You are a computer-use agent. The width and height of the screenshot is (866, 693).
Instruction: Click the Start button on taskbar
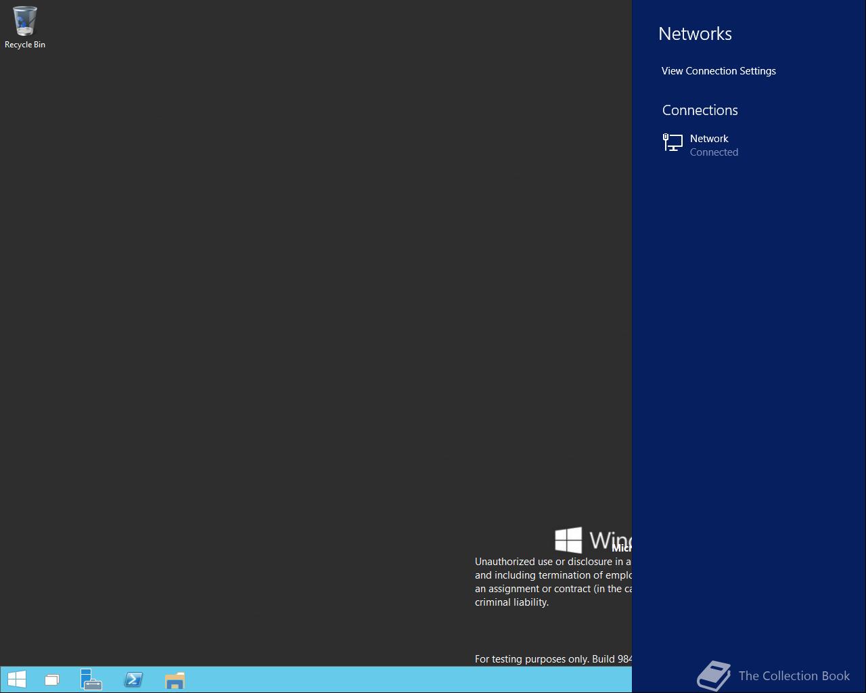pos(16,679)
